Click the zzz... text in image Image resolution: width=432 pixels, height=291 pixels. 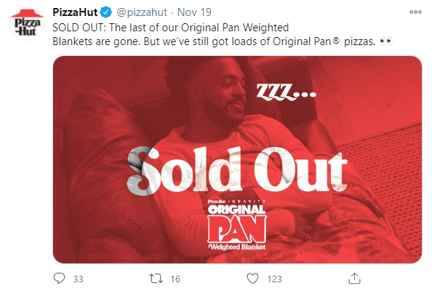coord(286,92)
